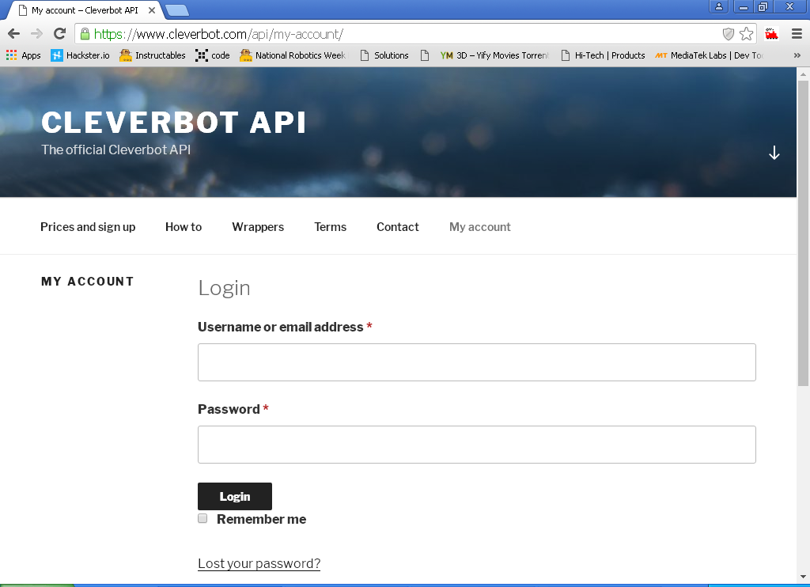Click the Login heading text
The image size is (810, 587).
pyautogui.click(x=224, y=288)
